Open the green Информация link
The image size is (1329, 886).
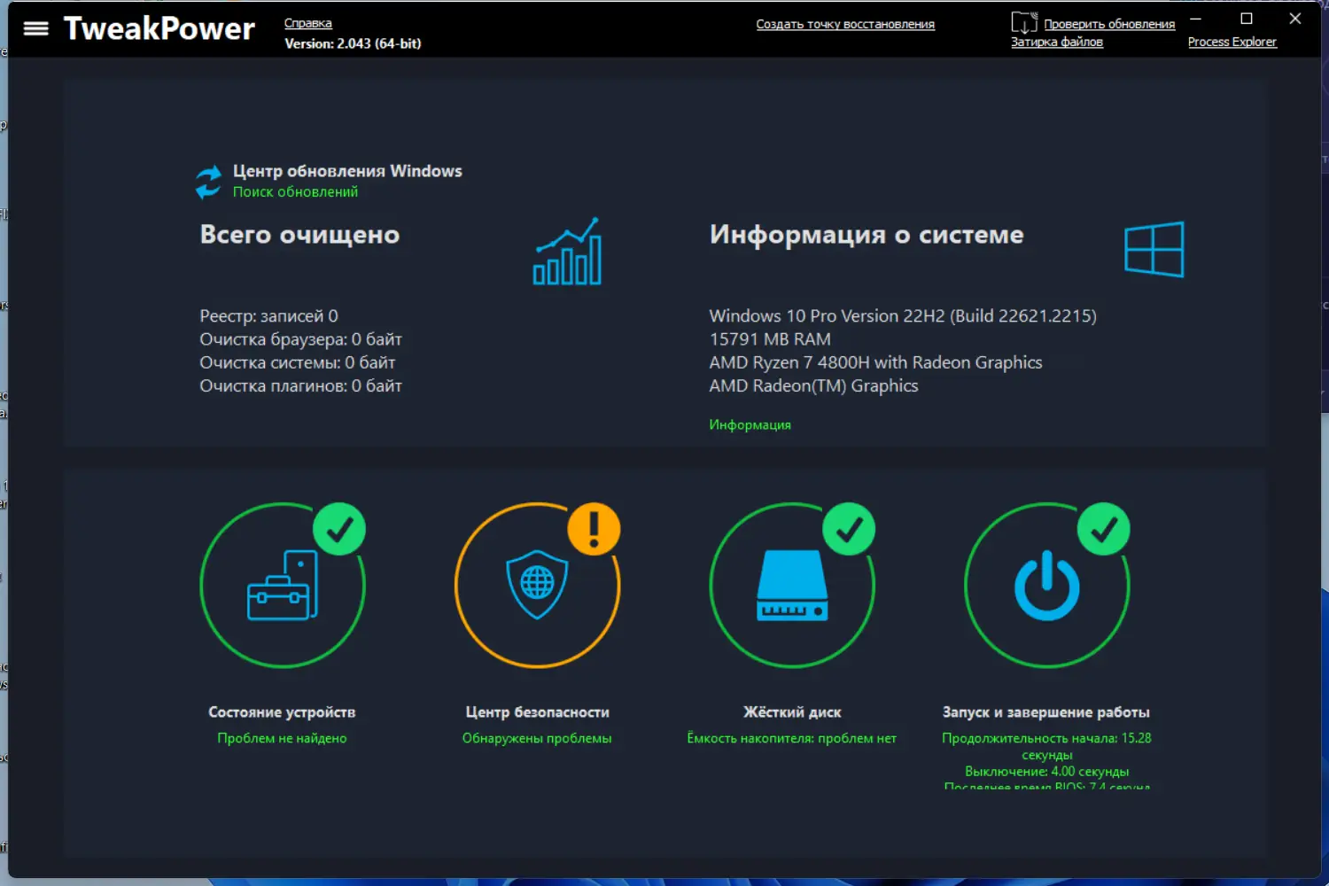coord(750,424)
